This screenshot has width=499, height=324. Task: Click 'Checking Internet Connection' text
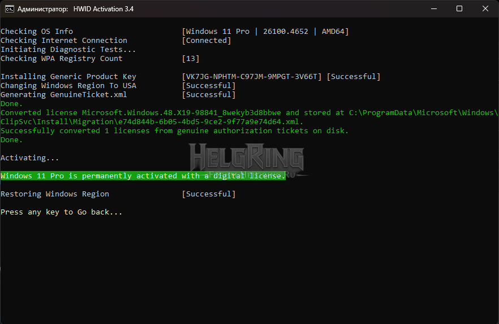[63, 41]
